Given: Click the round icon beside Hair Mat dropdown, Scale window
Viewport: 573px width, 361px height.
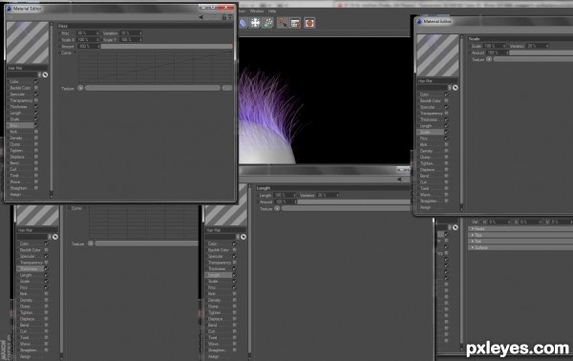Looking at the screenshot, I should click(455, 88).
